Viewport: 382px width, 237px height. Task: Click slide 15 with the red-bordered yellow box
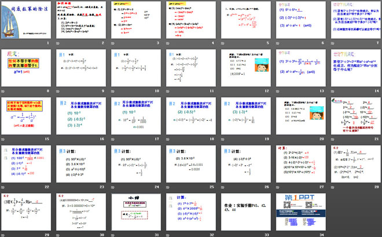[27, 117]
